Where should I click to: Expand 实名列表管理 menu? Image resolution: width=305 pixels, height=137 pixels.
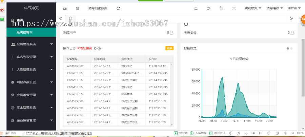[31, 57]
